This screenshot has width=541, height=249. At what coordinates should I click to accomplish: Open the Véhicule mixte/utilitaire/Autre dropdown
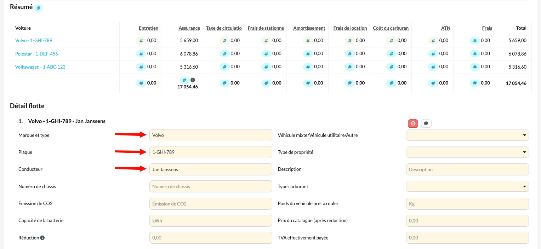coord(467,135)
